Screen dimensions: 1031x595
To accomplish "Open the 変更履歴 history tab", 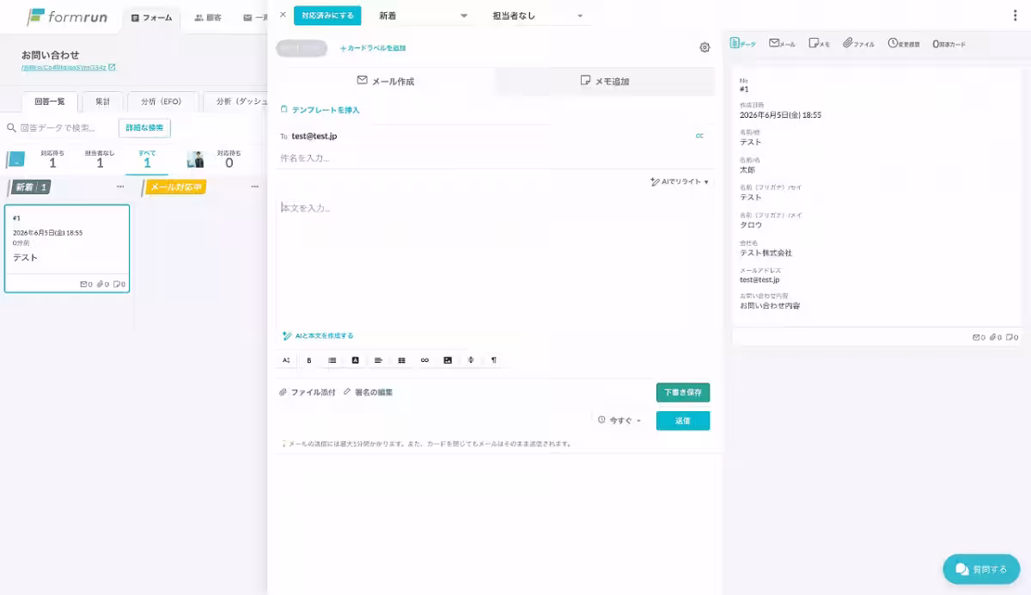I will coord(905,43).
